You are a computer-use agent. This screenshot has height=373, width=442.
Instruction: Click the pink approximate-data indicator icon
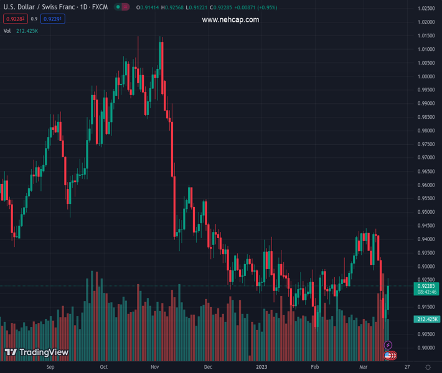tap(125, 7)
